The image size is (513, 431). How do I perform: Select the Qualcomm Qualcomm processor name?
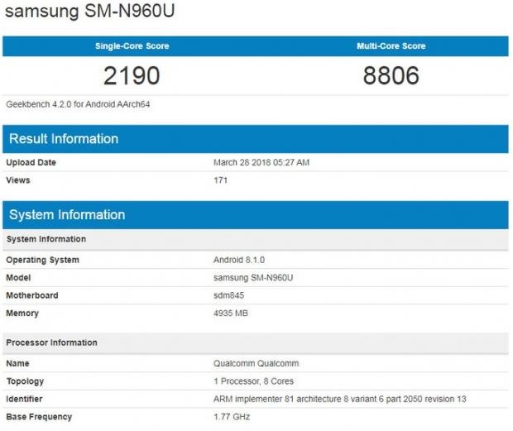click(x=255, y=364)
